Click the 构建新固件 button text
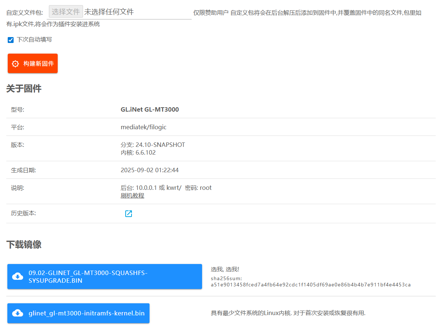This screenshot has width=442, height=329. pos(39,64)
